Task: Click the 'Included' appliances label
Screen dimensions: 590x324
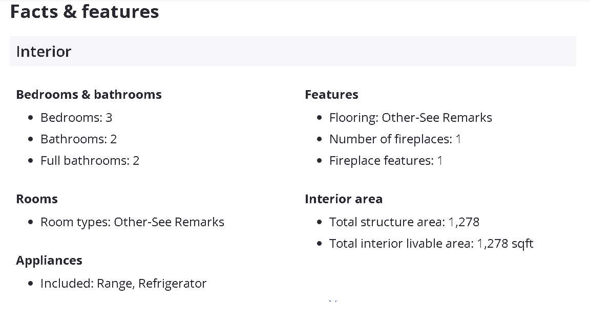Action: pos(67,284)
